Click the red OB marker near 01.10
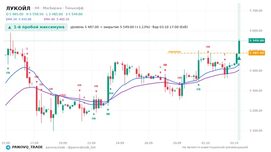This screenshot has height=152, width=271. pyautogui.click(x=208, y=47)
